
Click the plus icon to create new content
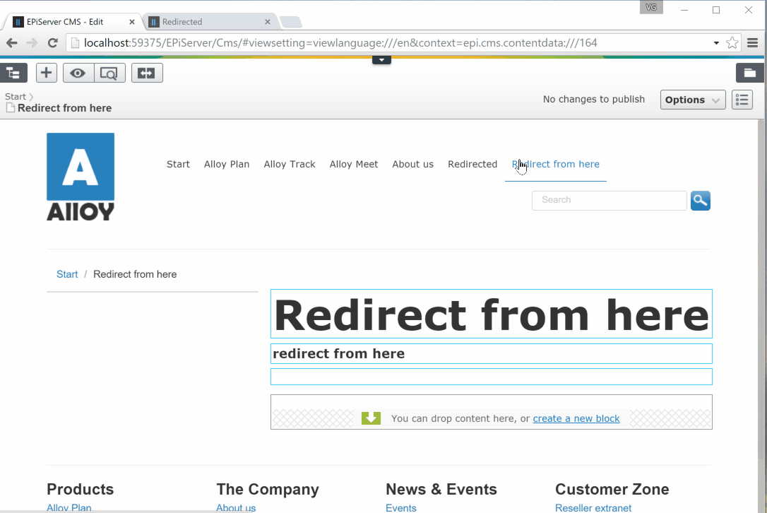click(46, 73)
